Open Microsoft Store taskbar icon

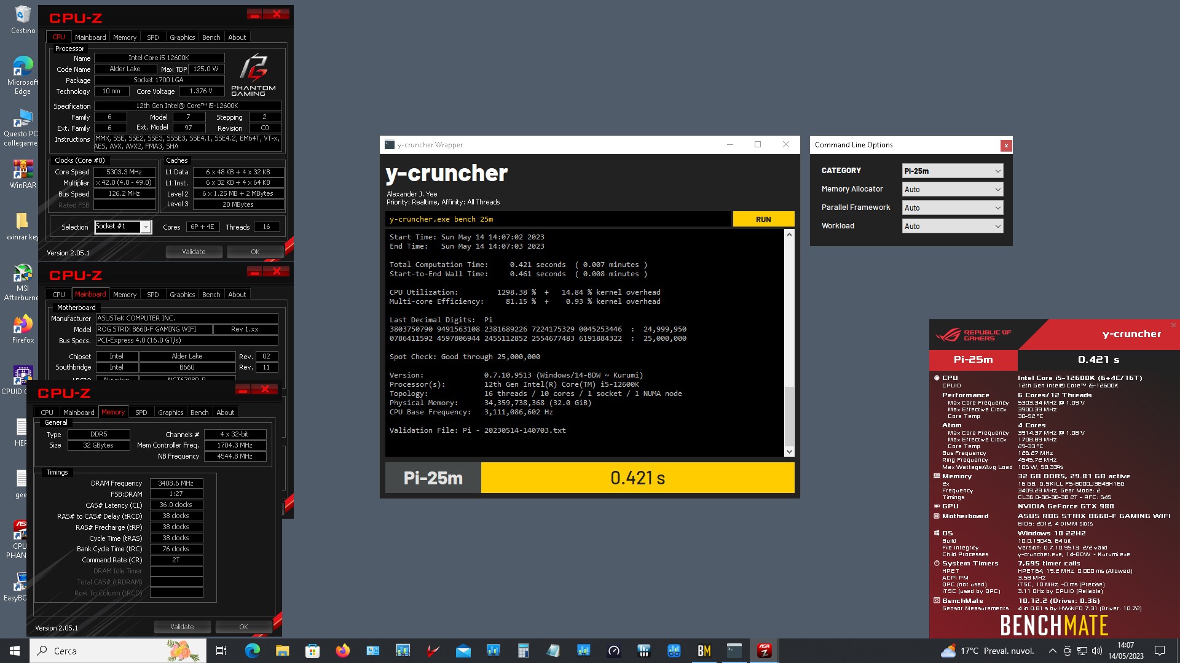point(312,651)
